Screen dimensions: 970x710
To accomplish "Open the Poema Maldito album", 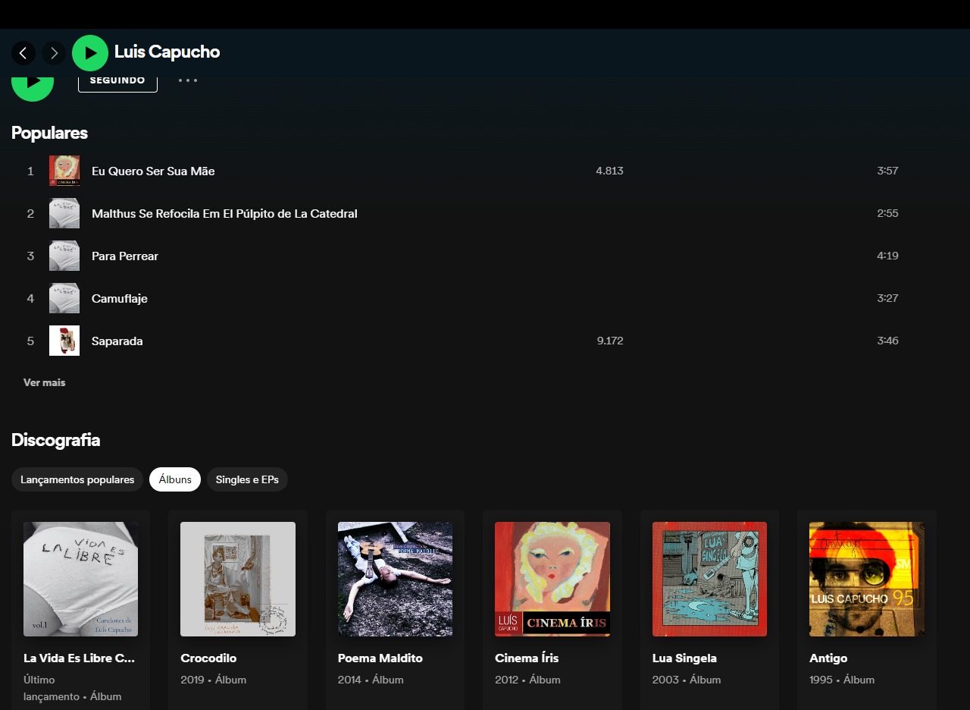I will [x=380, y=658].
